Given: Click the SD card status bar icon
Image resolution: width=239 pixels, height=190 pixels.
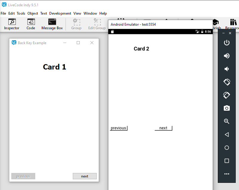Looking at the screenshot, I should [112, 32].
